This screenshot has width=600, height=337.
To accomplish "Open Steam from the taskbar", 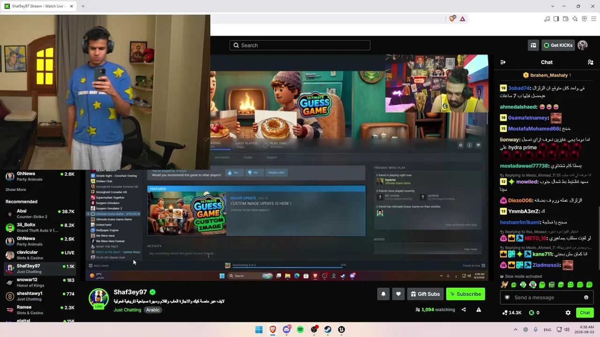I will point(328,330).
